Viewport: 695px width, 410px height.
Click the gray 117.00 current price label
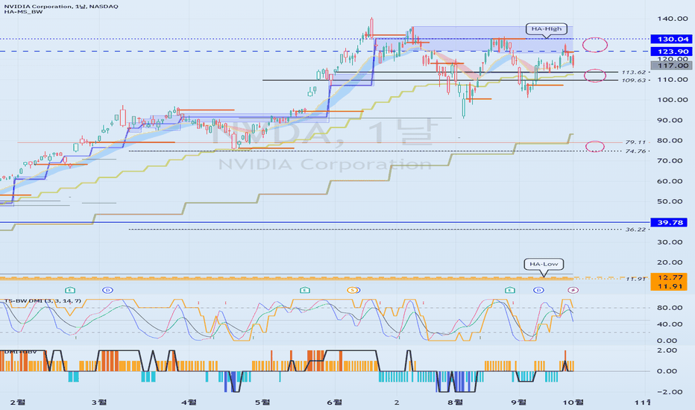tap(671, 66)
